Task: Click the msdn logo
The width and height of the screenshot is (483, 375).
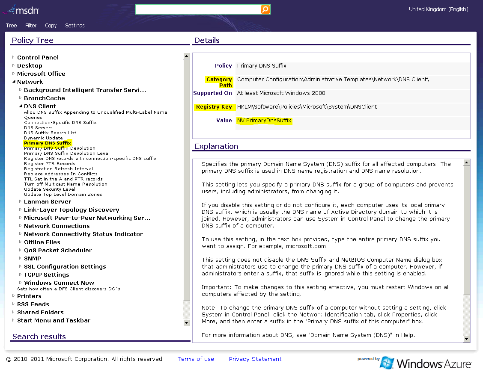Action: tap(21, 10)
